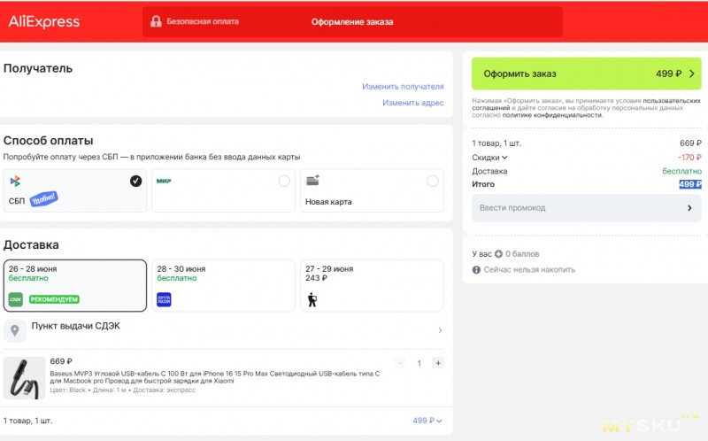Image resolution: width=708 pixels, height=441 pixels.
Task: Click the secure payment lock icon
Action: (156, 21)
